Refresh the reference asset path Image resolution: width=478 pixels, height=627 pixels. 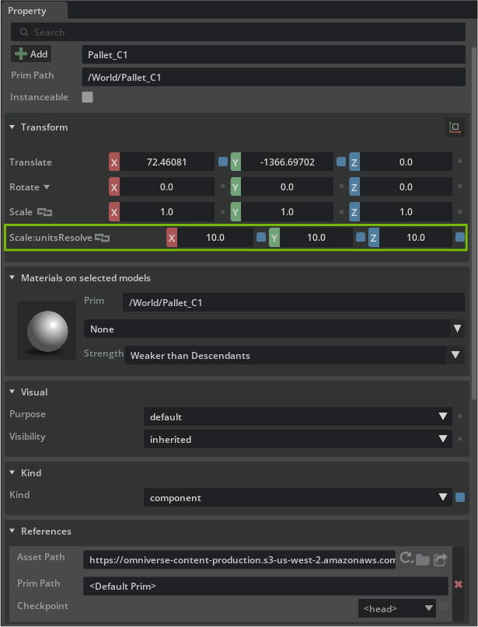pyautogui.click(x=406, y=558)
